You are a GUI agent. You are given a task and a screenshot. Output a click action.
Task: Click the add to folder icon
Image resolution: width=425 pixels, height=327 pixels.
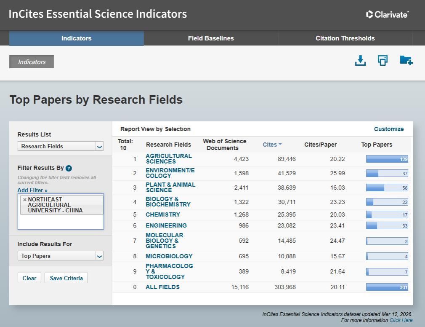click(x=406, y=61)
